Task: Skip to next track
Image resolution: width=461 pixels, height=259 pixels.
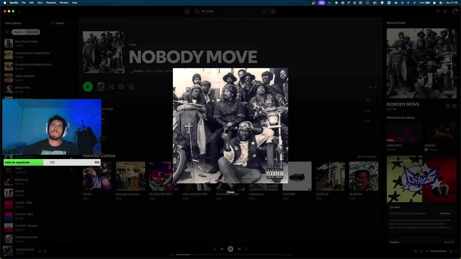Action: point(239,249)
